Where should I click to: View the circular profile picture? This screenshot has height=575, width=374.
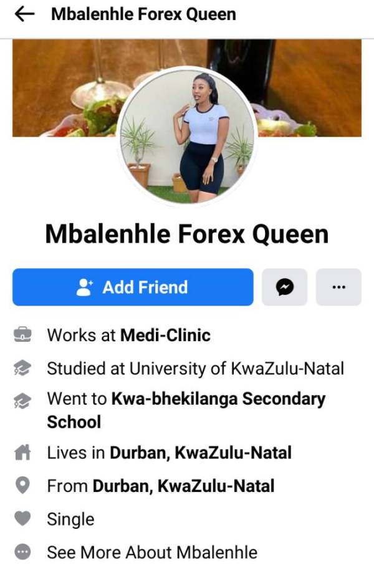(x=187, y=136)
